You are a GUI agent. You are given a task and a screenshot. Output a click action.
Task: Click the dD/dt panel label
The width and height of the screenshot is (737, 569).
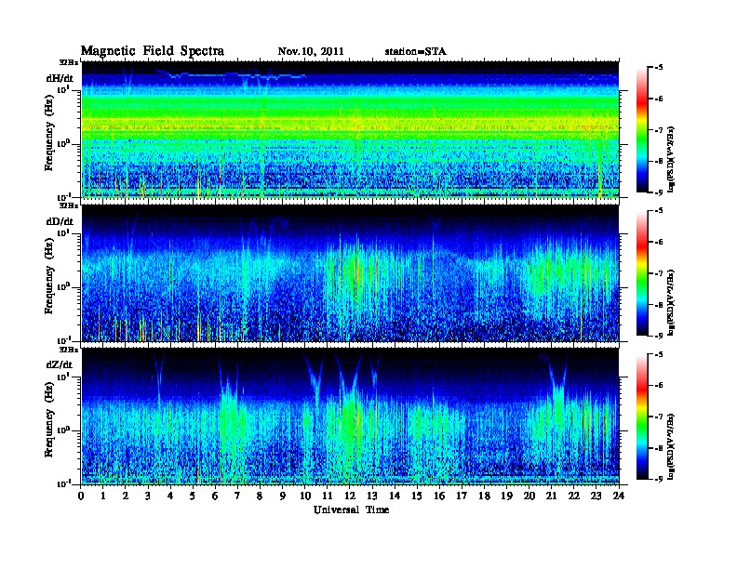[x=60, y=221]
